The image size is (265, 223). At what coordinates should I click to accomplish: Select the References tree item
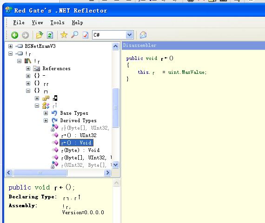click(x=56, y=68)
